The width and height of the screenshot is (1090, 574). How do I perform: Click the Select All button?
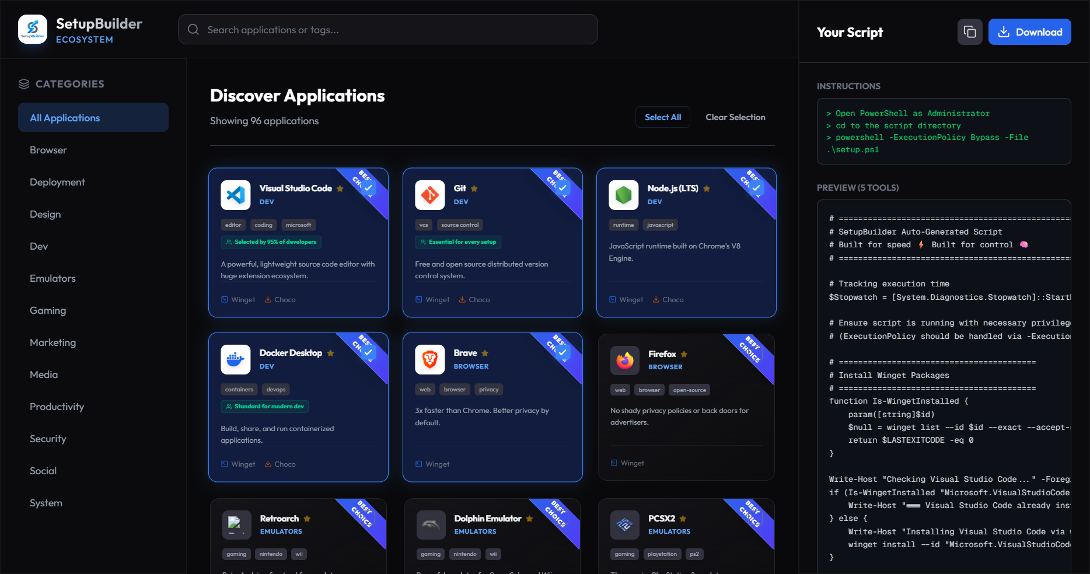(x=662, y=117)
